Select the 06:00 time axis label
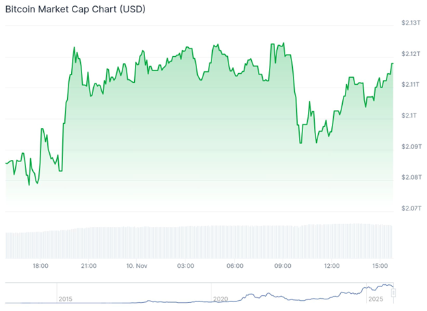Viewport: 427px width, 311px height. click(x=235, y=265)
